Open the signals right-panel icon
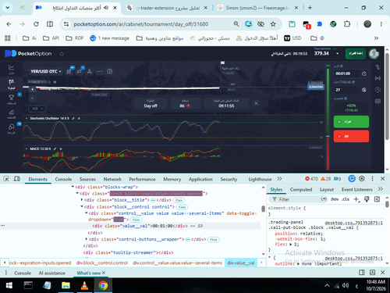This screenshot has width=390, height=293. [378, 78]
